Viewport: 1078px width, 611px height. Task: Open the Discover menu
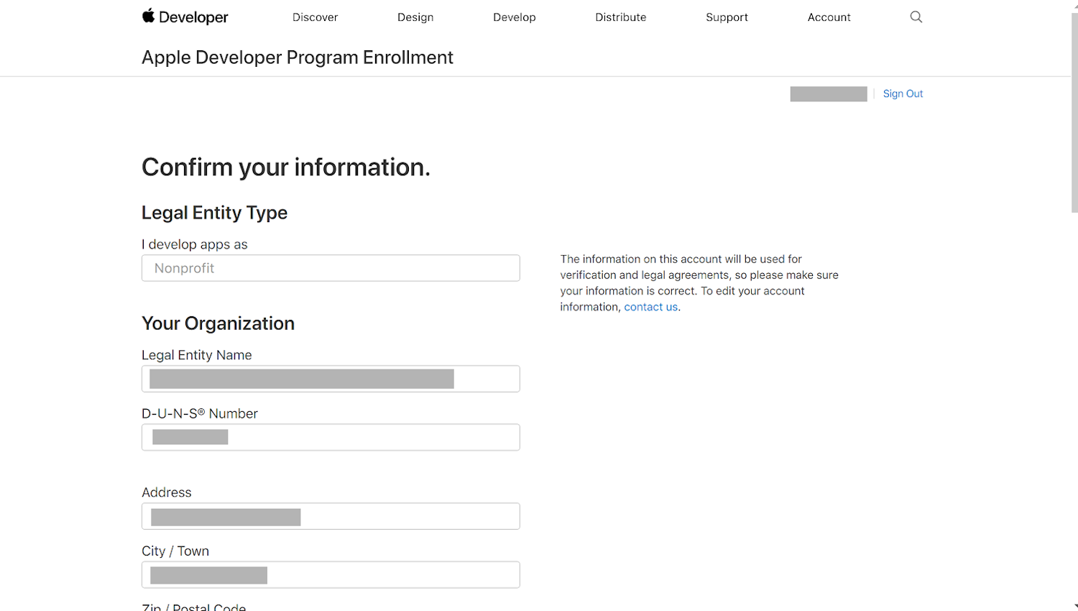(315, 17)
